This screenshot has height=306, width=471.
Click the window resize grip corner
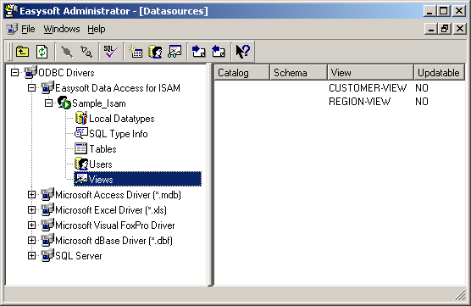(460, 295)
